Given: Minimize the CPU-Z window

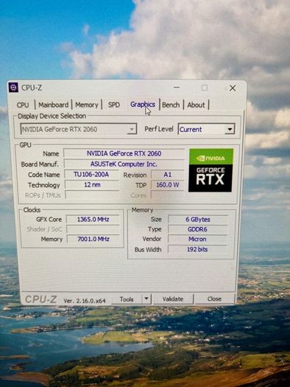Looking at the screenshot, I should pos(177,88).
